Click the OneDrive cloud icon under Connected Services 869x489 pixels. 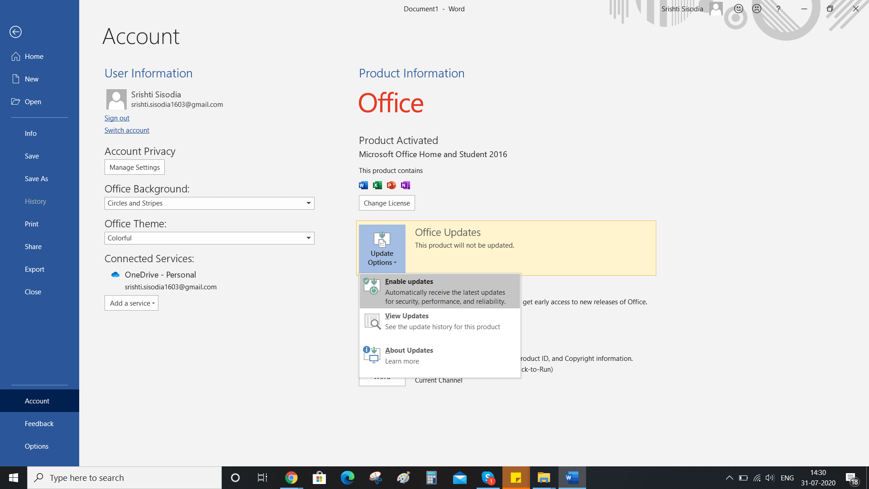click(x=115, y=274)
